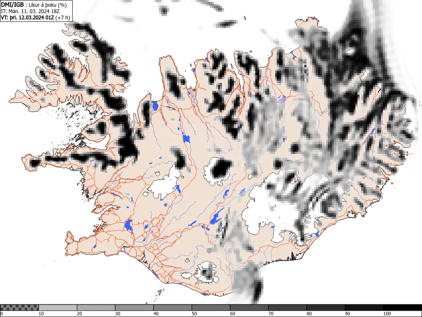This screenshot has width=422, height=317.
Task: Click the legend label '0'
Action: coord(2,314)
